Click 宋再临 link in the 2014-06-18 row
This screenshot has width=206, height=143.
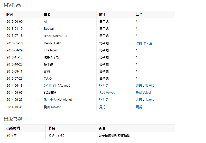tap(150, 86)
